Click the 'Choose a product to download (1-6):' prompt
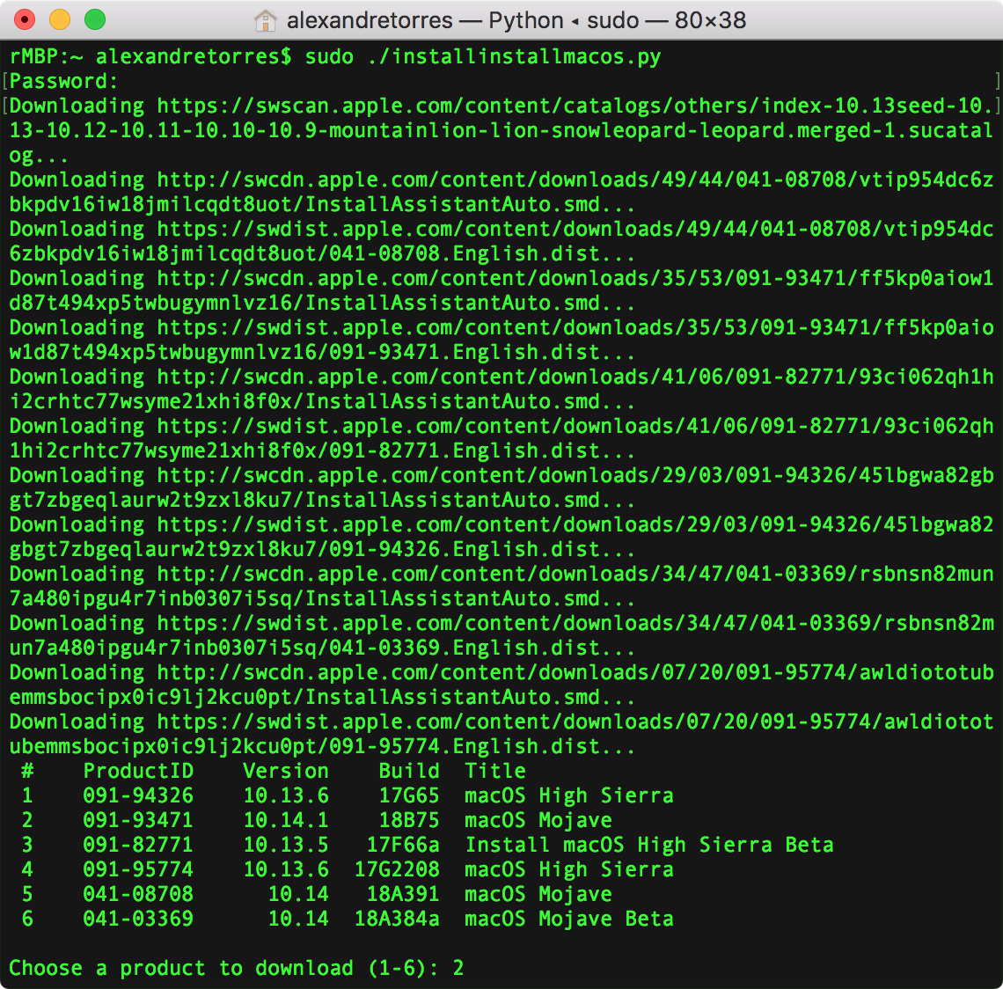Viewport: 1003px width, 989px height. [223, 968]
